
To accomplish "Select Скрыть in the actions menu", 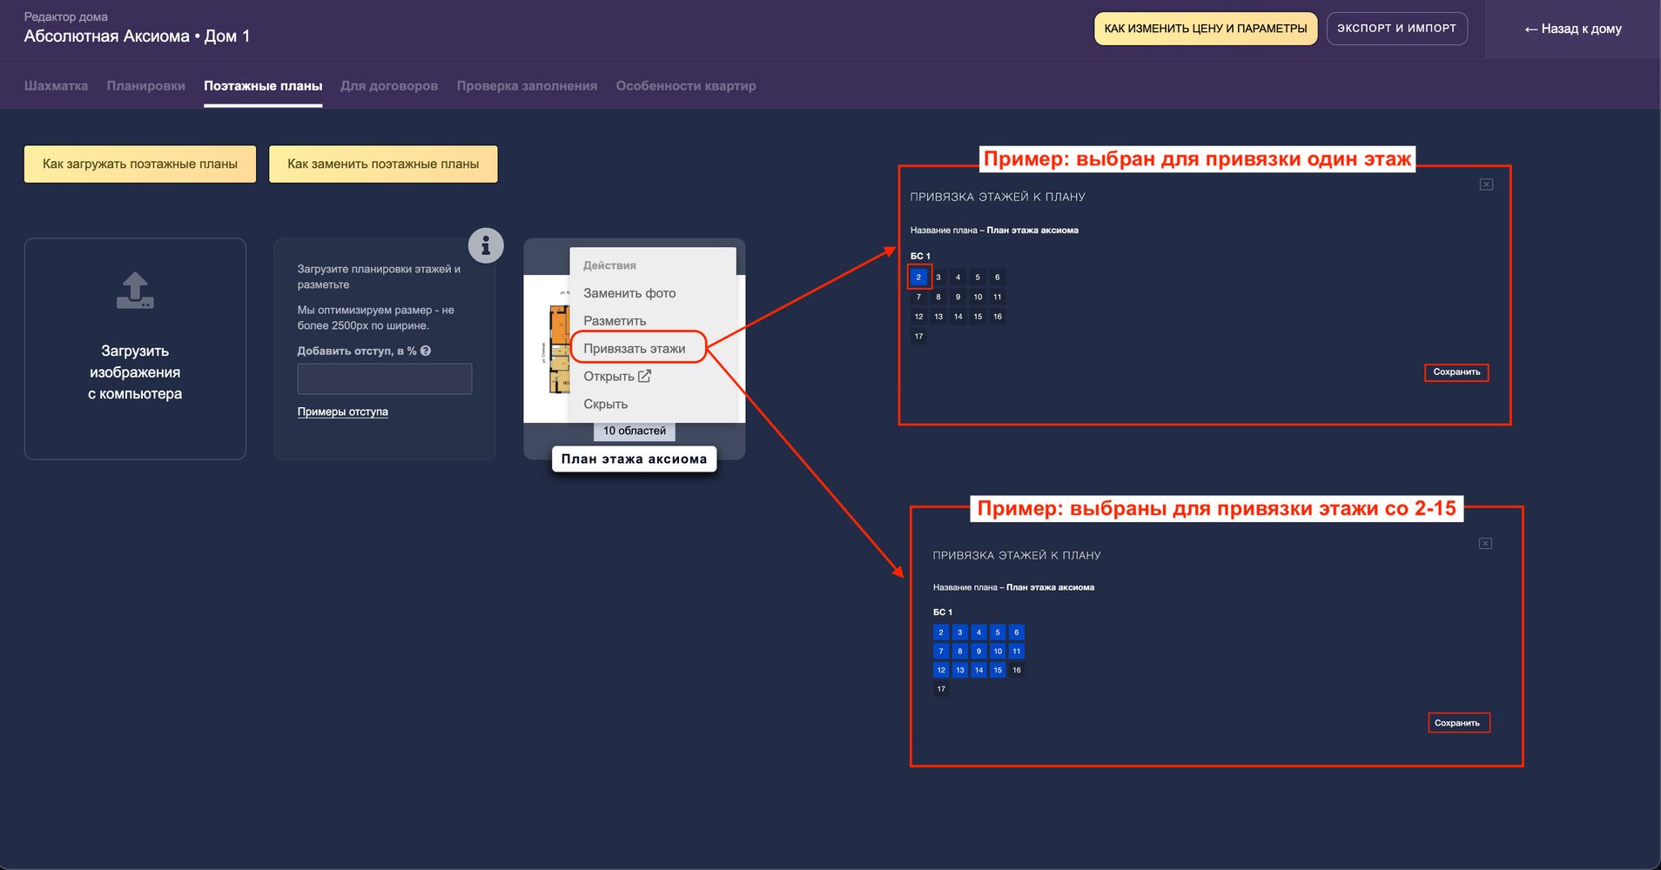I will [605, 404].
